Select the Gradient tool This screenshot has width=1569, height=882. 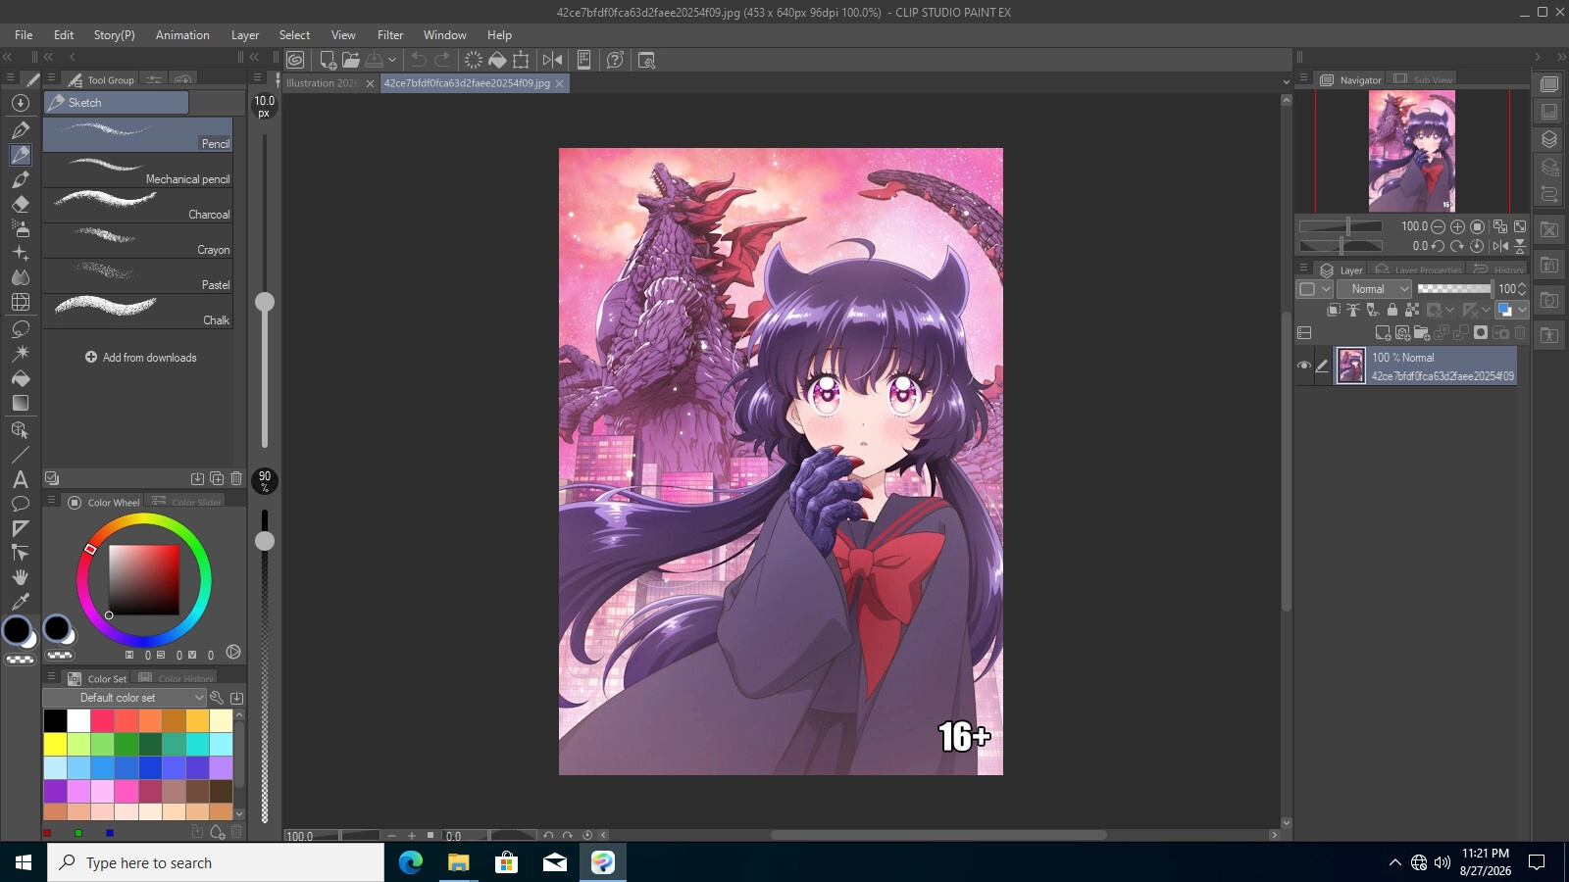(x=20, y=403)
